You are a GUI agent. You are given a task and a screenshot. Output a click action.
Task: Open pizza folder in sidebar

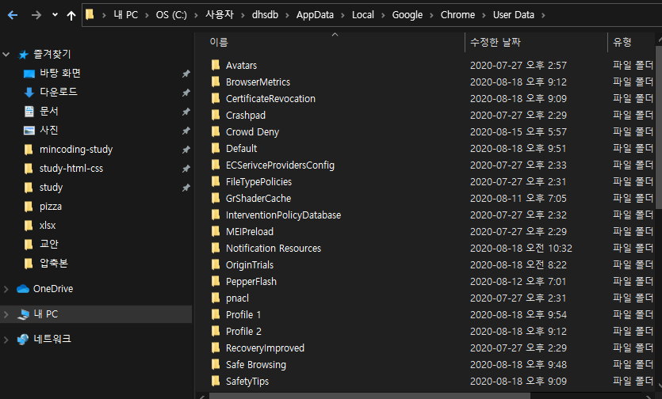[x=50, y=207]
